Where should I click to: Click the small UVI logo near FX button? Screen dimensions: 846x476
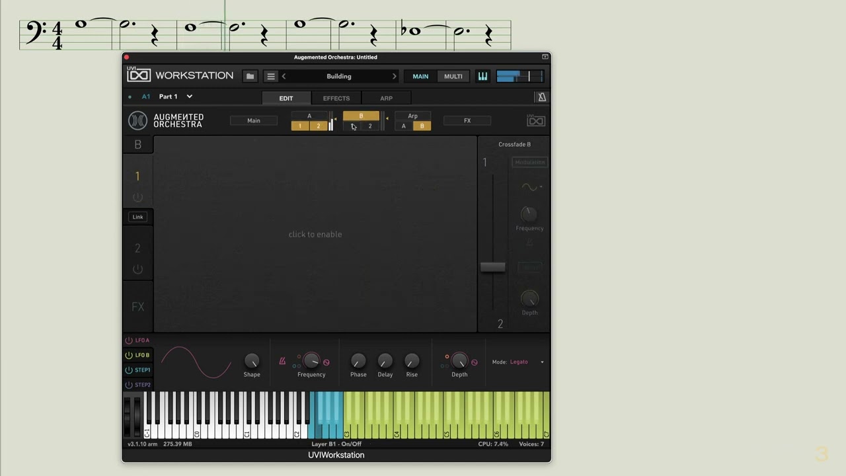click(x=536, y=120)
